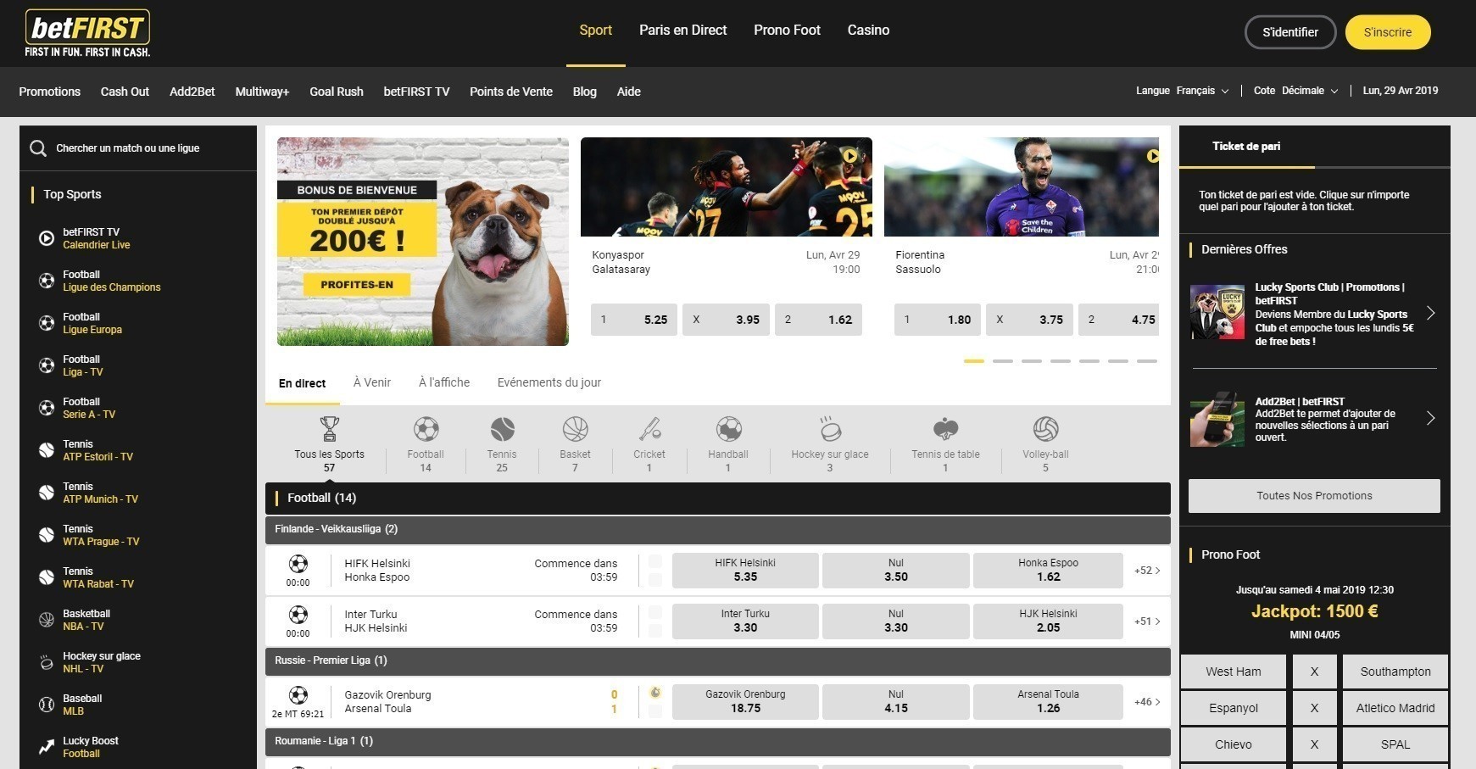Click the NBA basketball icon in sidebar

click(47, 620)
